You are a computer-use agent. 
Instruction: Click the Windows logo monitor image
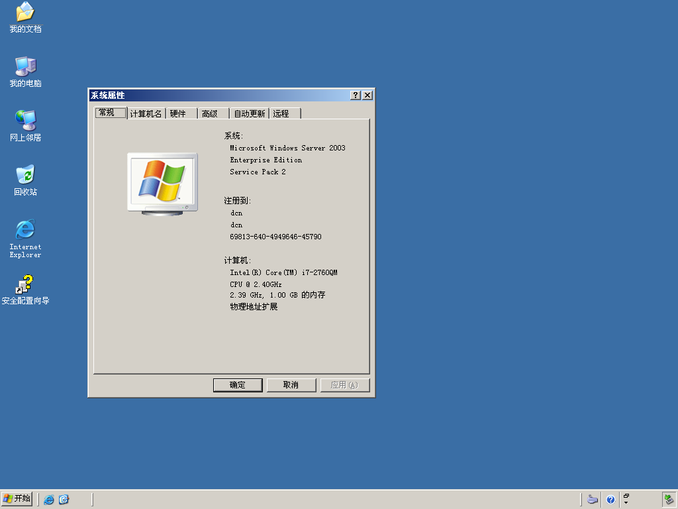click(163, 184)
